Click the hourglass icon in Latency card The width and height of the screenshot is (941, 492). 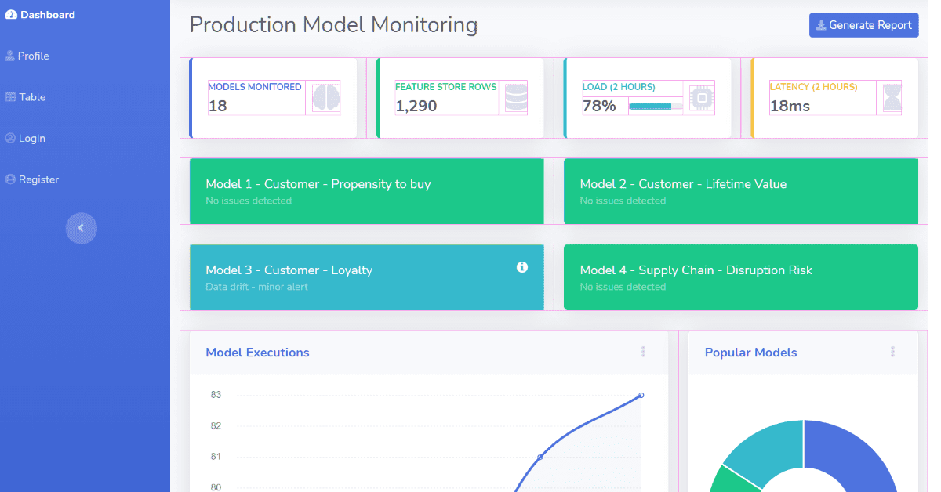tap(892, 97)
